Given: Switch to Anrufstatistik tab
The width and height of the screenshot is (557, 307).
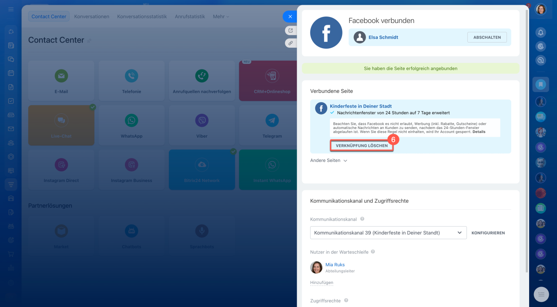Looking at the screenshot, I should pos(190,17).
